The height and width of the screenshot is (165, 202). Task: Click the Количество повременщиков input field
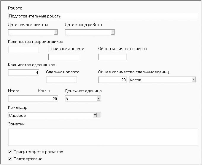[23, 50]
